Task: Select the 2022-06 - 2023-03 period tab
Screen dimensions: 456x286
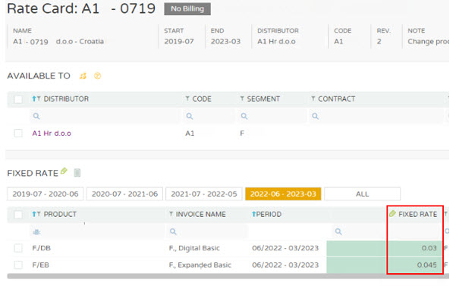Action: click(283, 194)
